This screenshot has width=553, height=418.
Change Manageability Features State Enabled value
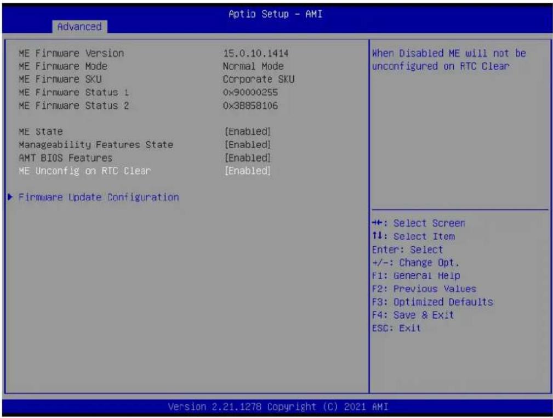[248, 145]
